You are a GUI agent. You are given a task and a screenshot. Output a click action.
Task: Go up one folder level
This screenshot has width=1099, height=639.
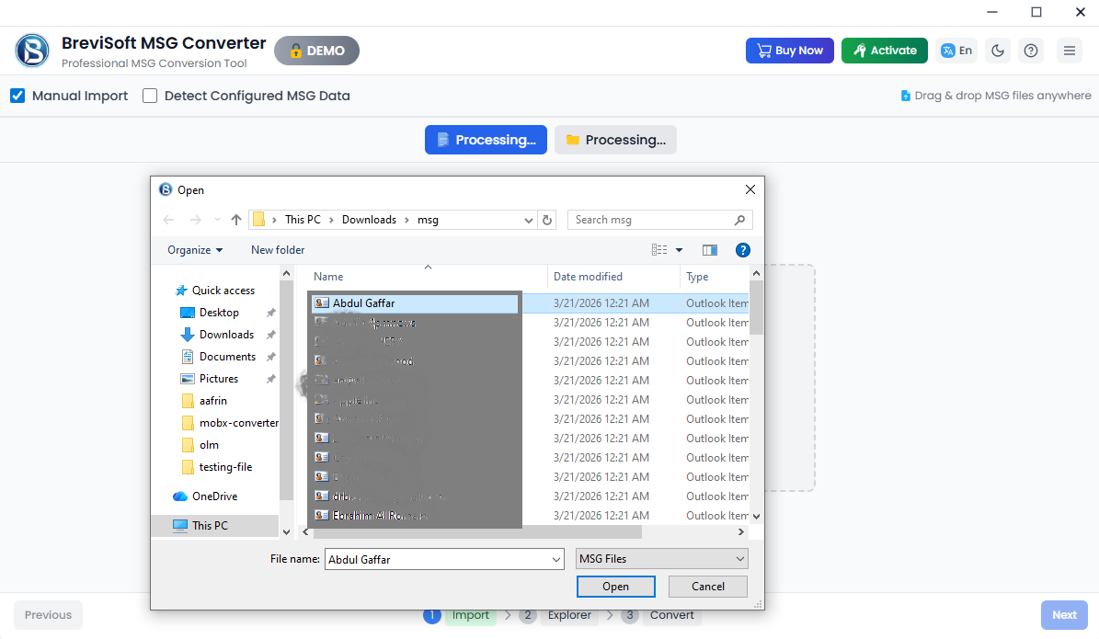[x=236, y=220]
